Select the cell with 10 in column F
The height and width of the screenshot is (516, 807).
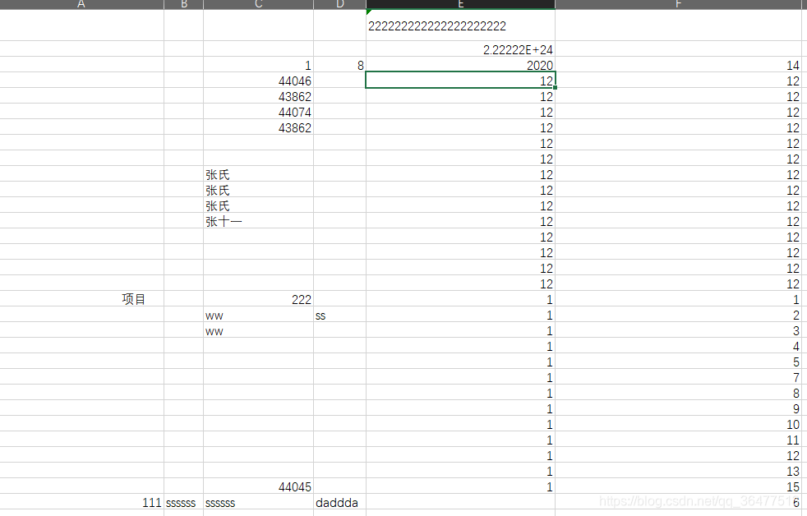coord(678,424)
